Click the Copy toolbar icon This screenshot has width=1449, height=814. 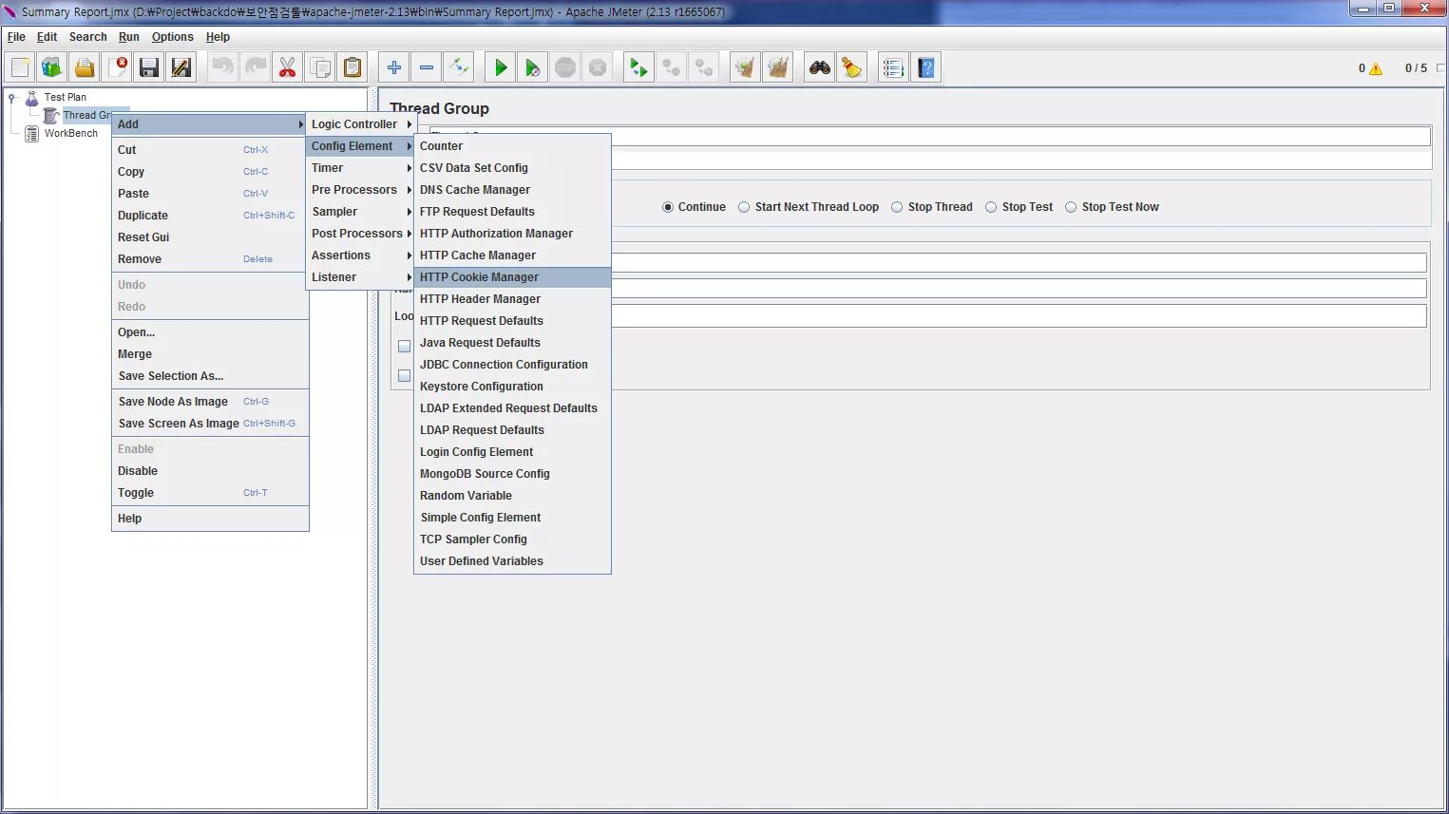(x=320, y=67)
